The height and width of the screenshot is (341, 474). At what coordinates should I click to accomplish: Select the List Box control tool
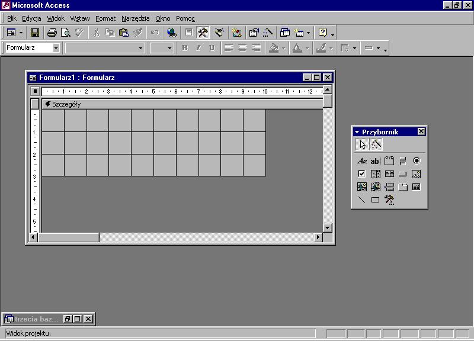coord(389,174)
